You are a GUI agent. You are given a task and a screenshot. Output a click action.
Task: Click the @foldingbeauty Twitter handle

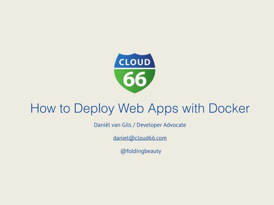[141, 151]
